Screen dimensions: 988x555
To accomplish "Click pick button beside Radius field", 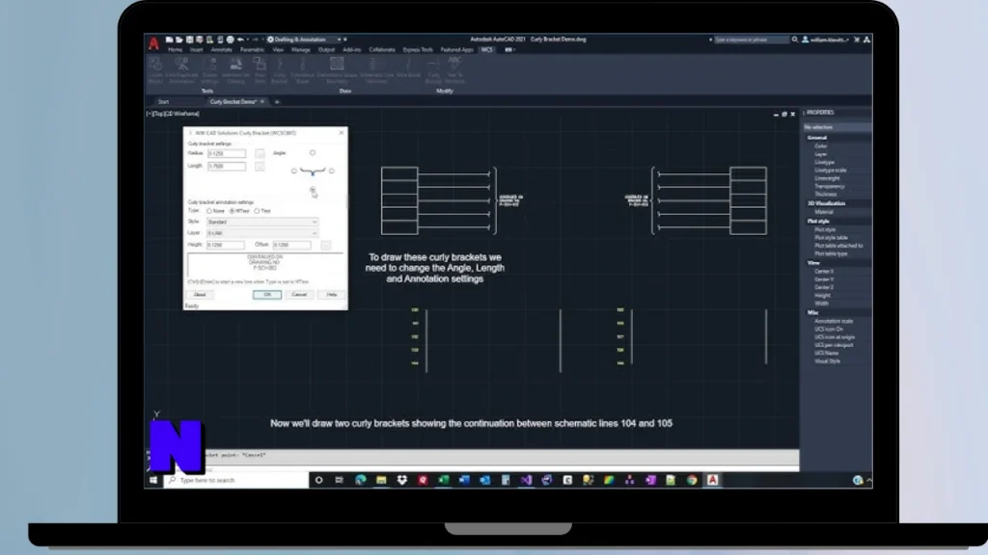I will click(260, 153).
